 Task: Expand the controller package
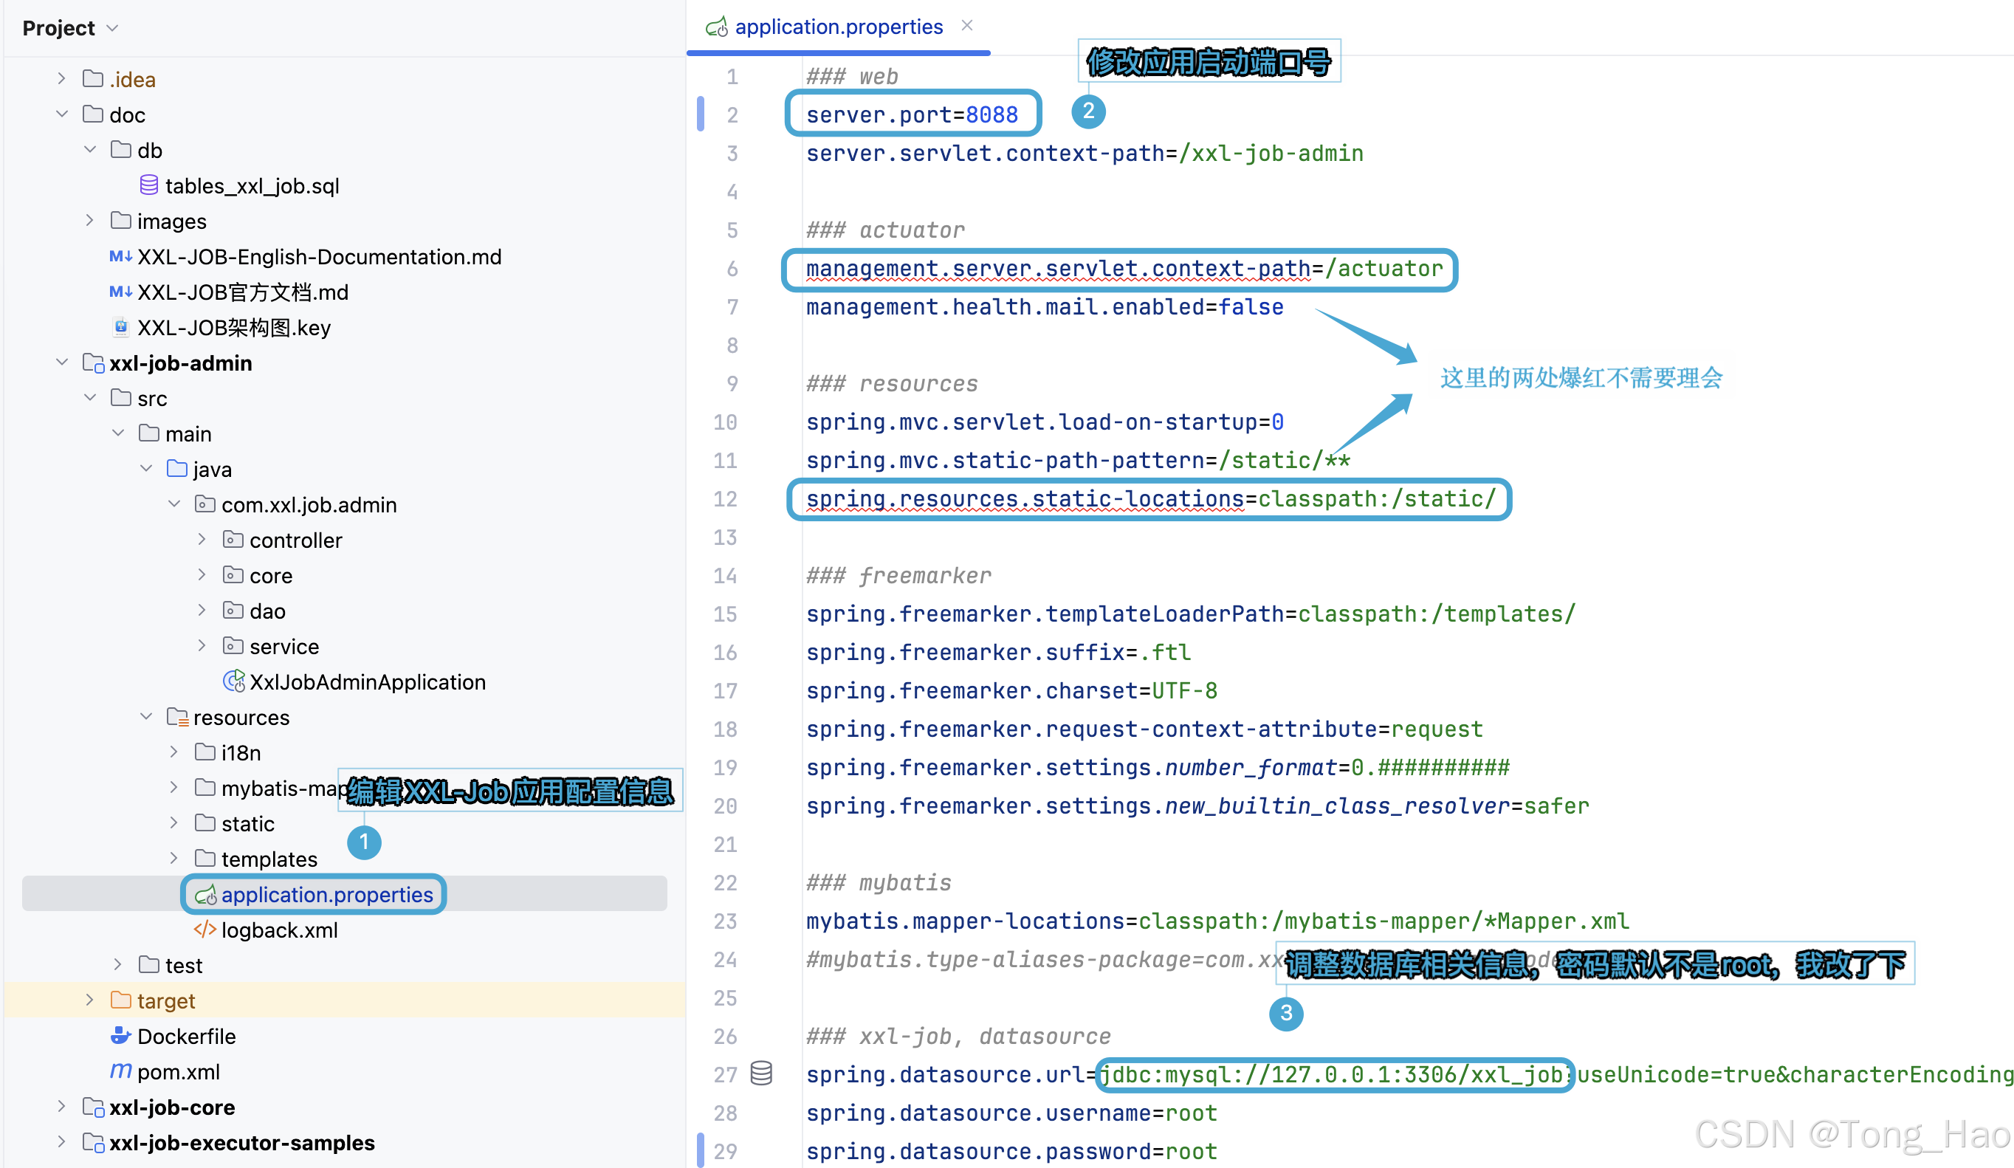click(202, 540)
